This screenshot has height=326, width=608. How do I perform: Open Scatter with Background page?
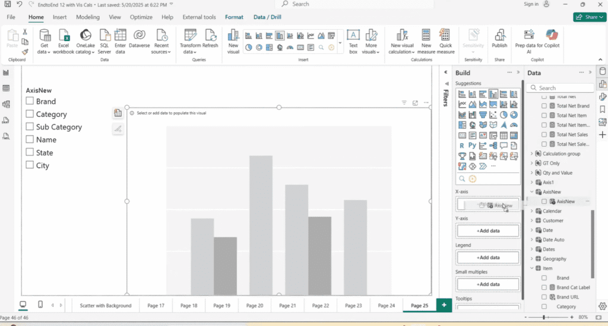click(106, 305)
